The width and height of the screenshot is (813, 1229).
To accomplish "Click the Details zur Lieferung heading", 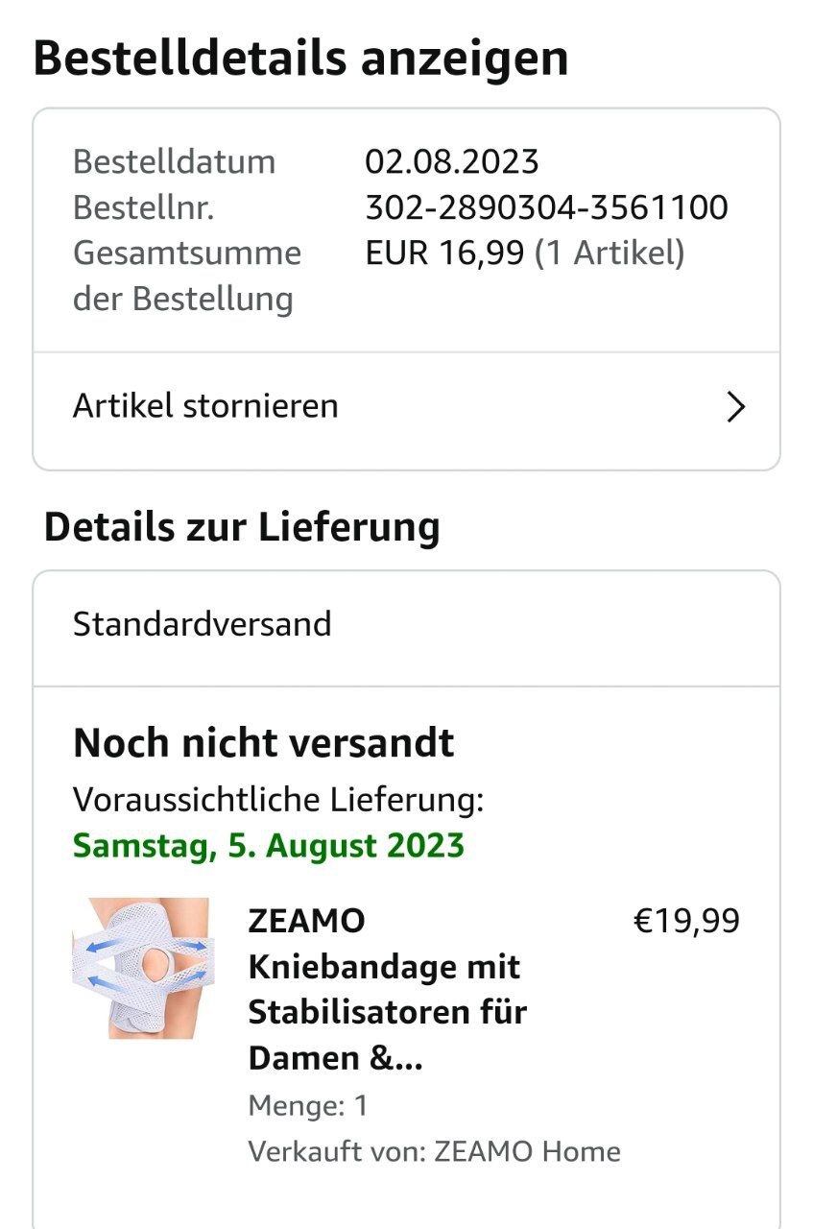I will [x=242, y=527].
